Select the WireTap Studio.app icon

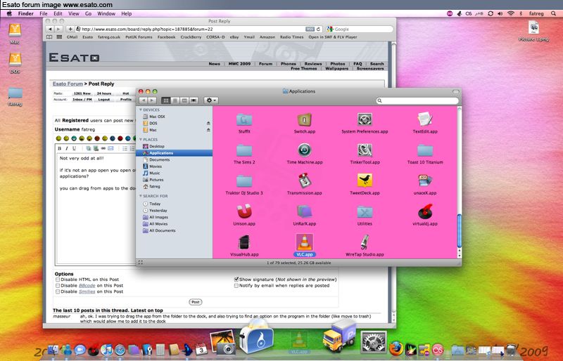(365, 242)
